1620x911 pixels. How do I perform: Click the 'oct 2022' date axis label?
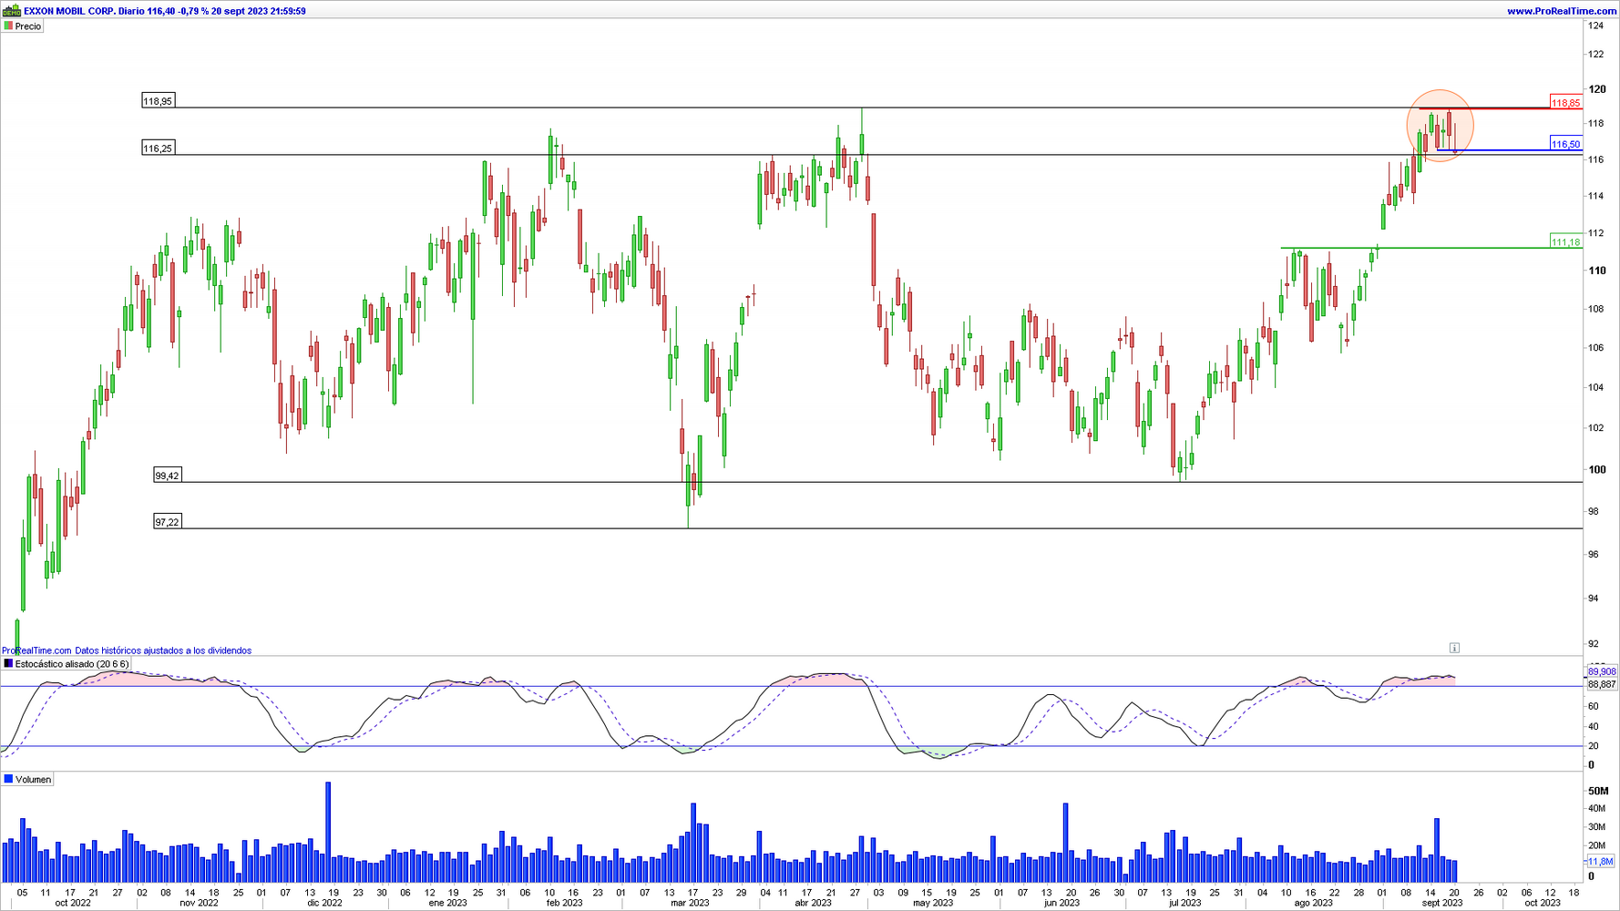click(73, 903)
